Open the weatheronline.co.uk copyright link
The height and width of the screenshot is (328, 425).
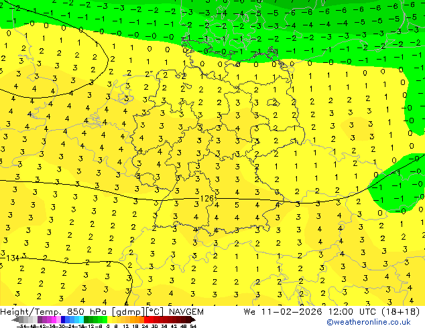(x=368, y=322)
